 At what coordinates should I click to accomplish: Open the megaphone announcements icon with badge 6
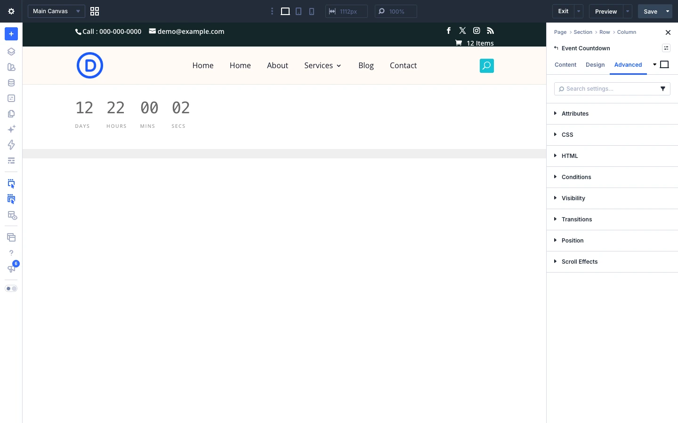[x=11, y=268]
